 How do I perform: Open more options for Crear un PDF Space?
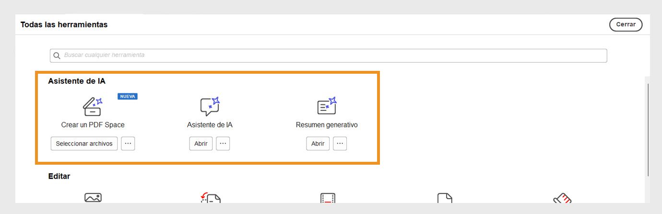point(128,144)
